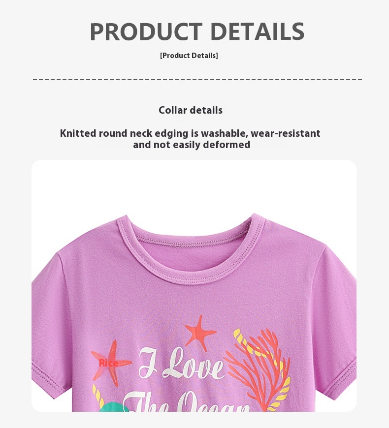Click the purple t-shirt product image
The height and width of the screenshot is (428, 389).
pos(194,312)
